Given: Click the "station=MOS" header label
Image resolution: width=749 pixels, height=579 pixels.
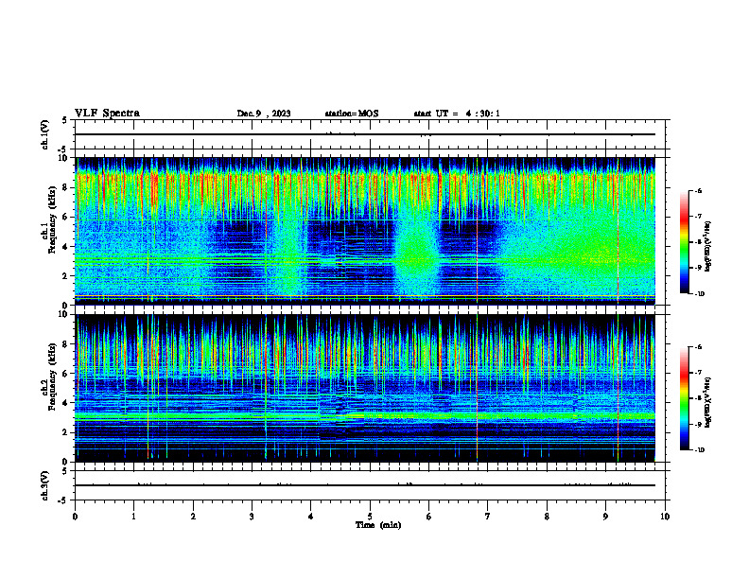Looking at the screenshot, I should [x=352, y=114].
